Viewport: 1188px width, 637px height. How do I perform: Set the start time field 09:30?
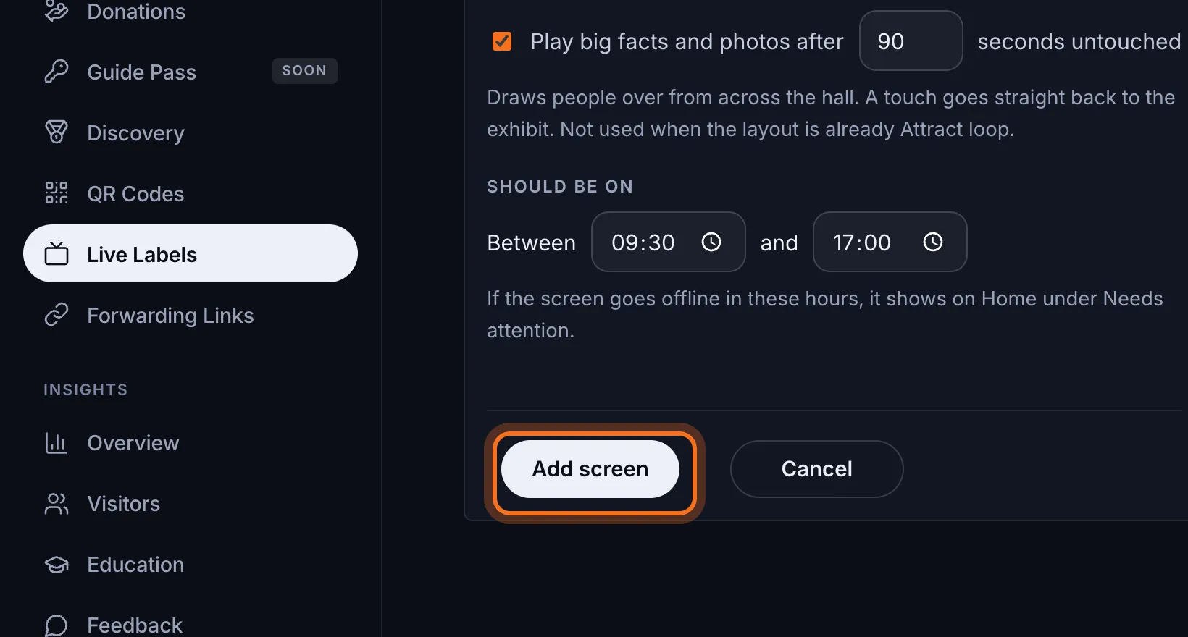coord(668,242)
